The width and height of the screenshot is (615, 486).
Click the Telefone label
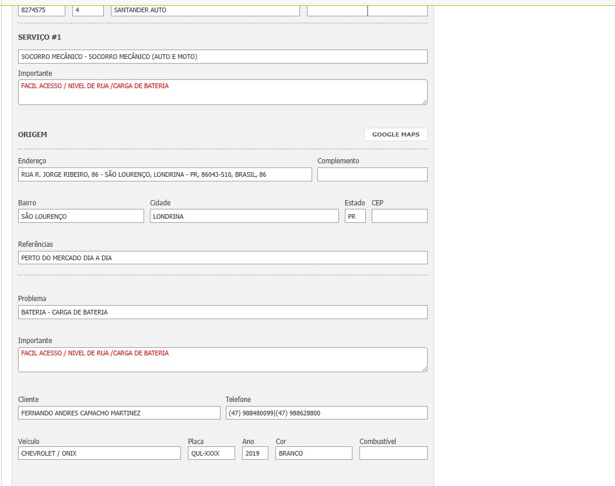tap(238, 399)
